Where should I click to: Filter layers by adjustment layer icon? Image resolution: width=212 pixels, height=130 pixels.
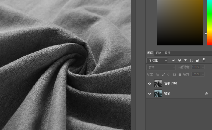coord(180,60)
